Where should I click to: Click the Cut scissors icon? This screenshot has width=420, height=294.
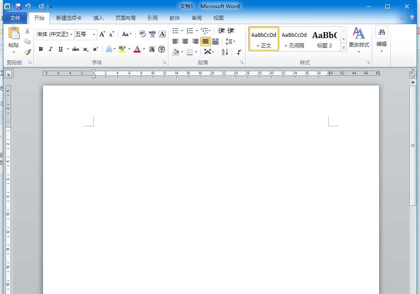click(27, 31)
